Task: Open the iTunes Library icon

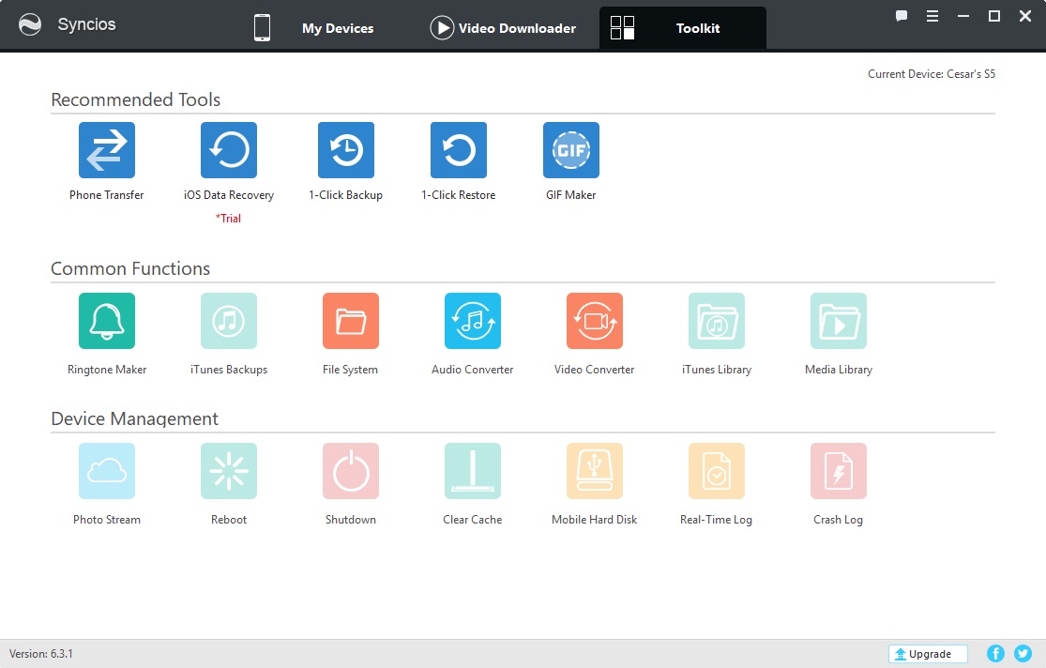Action: click(717, 321)
